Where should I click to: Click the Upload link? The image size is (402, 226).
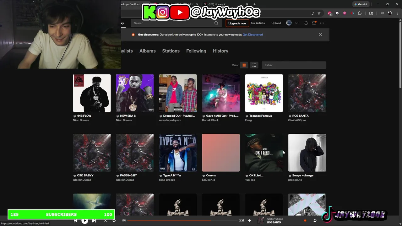click(276, 23)
